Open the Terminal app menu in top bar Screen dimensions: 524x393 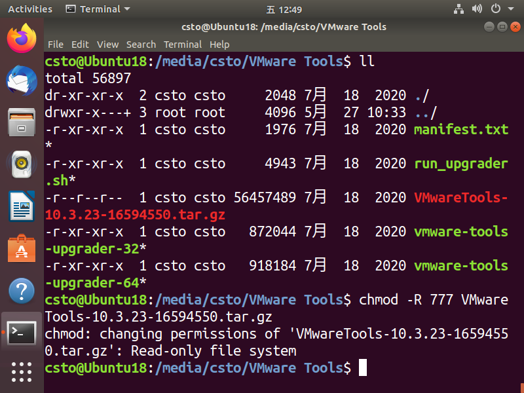(x=98, y=9)
